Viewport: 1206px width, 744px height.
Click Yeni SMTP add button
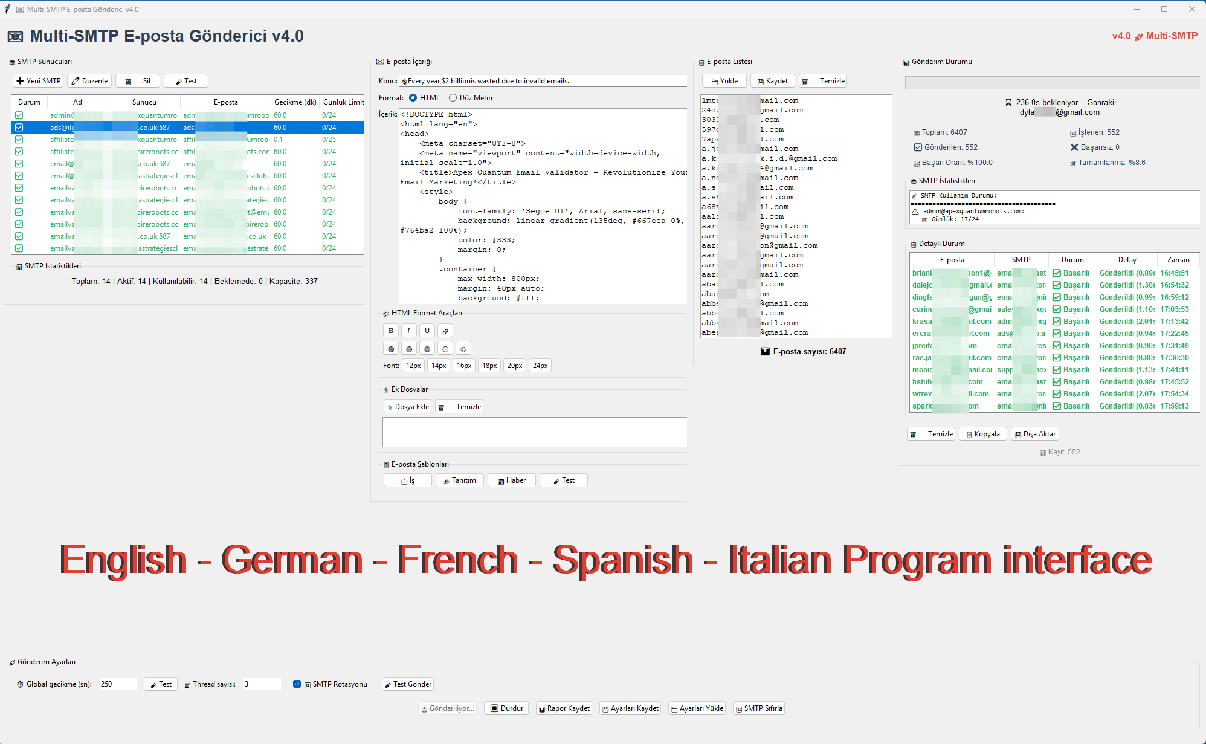click(x=39, y=81)
